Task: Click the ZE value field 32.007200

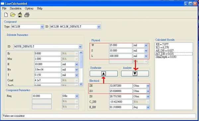Action: coord(121,86)
